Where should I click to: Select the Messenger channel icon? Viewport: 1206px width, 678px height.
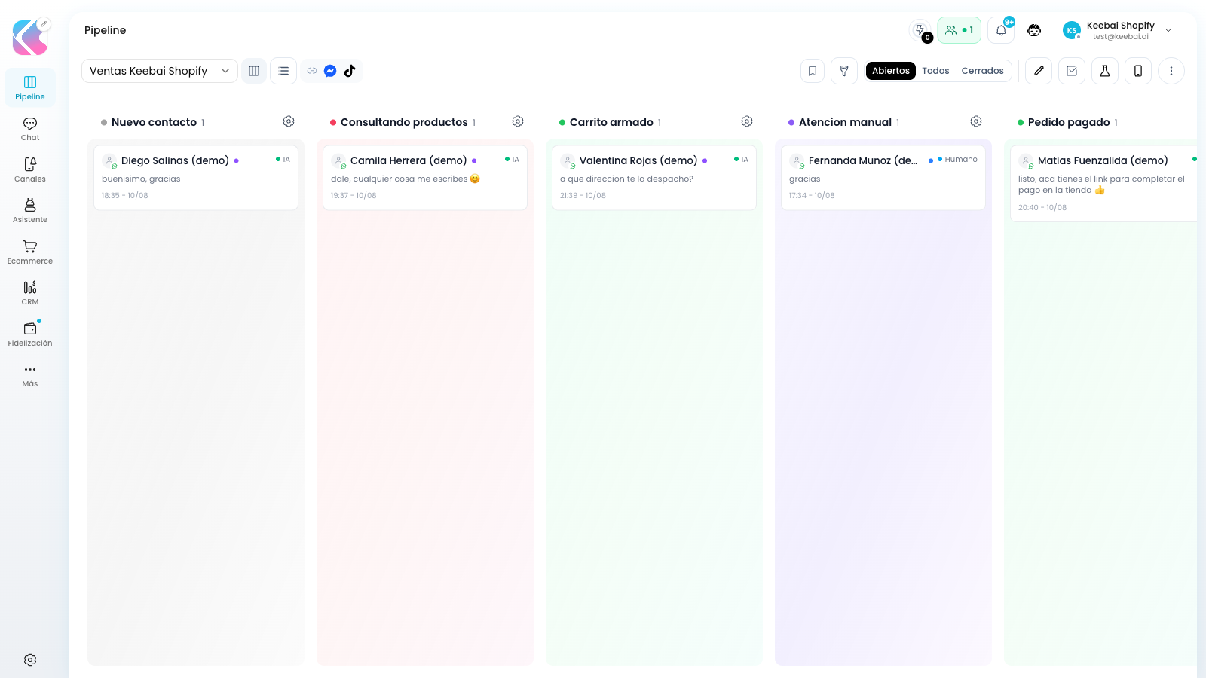(x=330, y=71)
